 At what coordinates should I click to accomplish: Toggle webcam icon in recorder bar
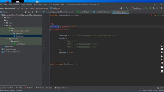click(x=162, y=63)
